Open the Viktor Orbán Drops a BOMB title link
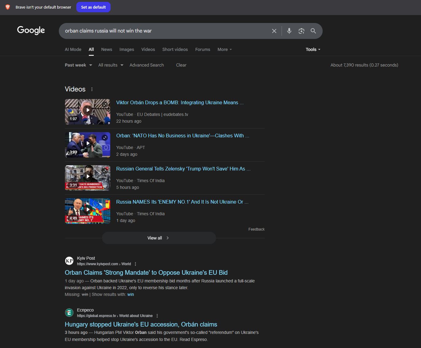 (180, 103)
